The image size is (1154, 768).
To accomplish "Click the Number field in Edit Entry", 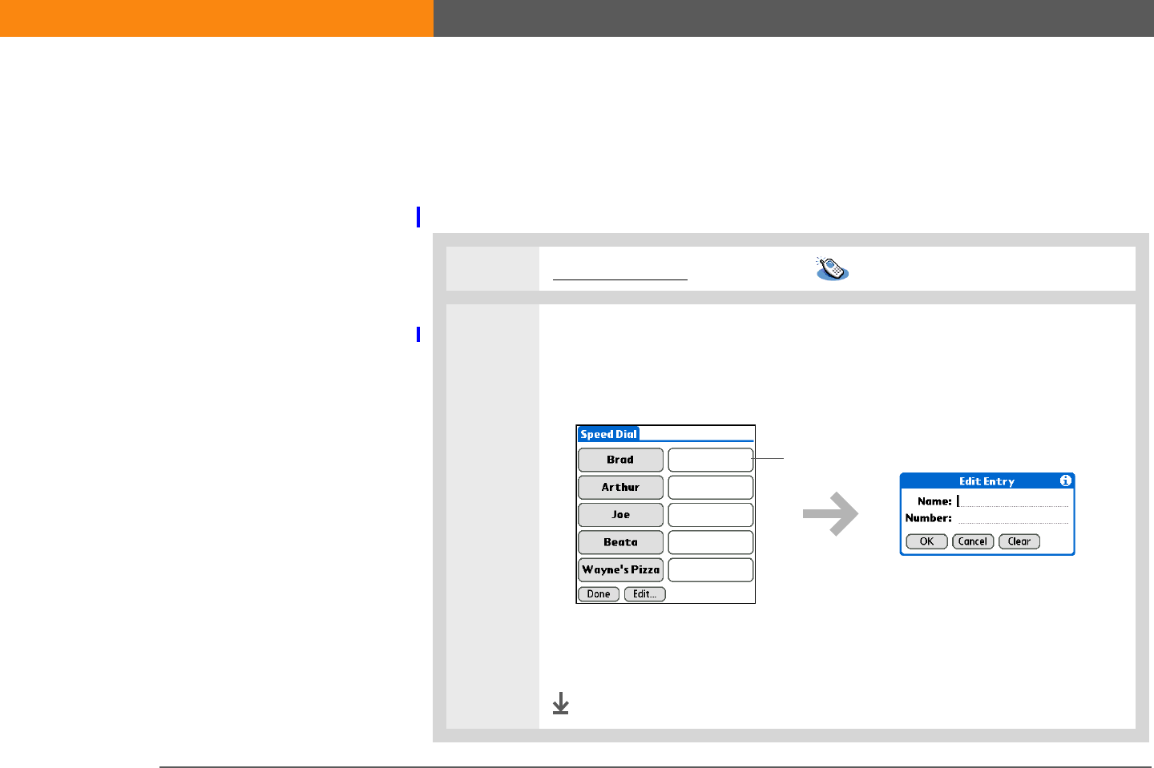I will tap(1013, 518).
